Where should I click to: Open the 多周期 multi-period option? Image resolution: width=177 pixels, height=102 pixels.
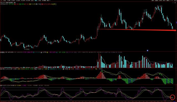[44, 1]
